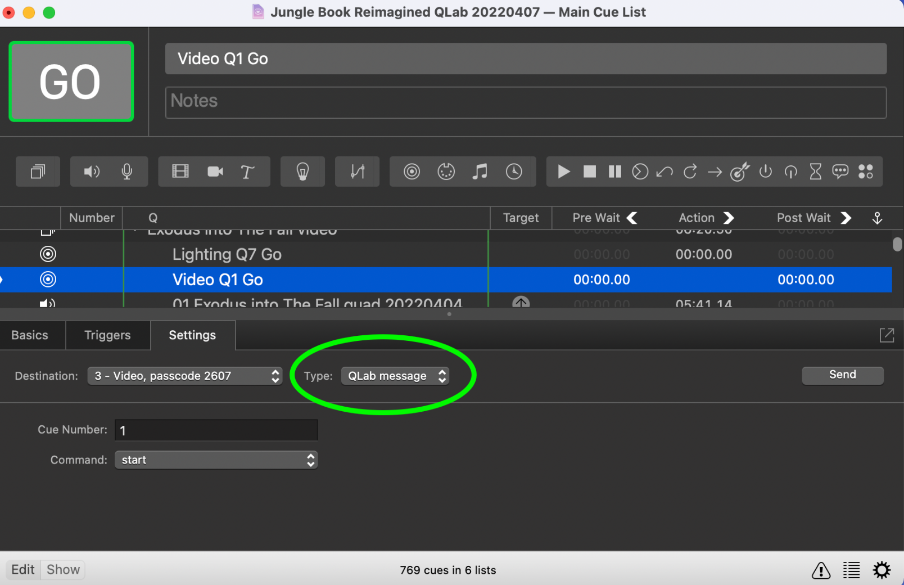Add an Arm cue with power icon
904x585 pixels.
tap(766, 172)
